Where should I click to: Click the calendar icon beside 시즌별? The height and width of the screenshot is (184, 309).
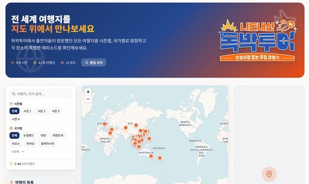(11, 104)
